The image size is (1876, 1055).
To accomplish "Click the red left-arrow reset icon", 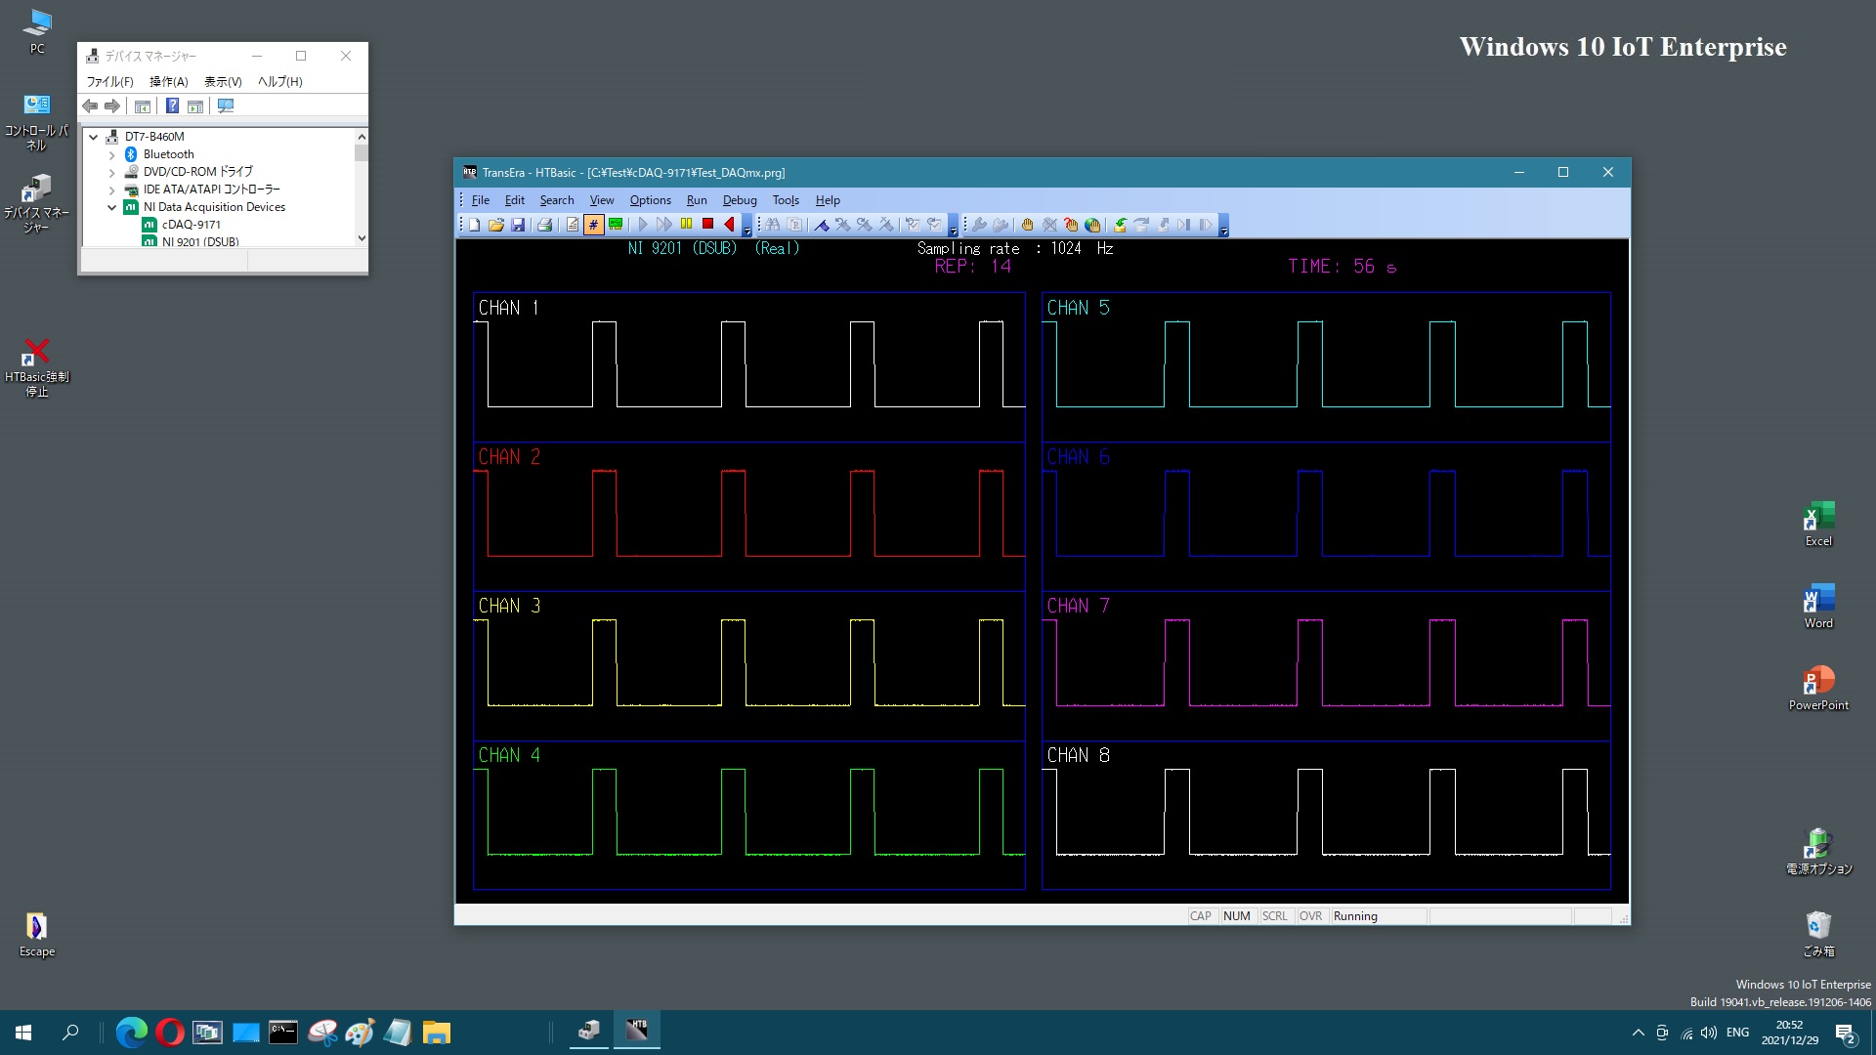I will click(x=729, y=225).
